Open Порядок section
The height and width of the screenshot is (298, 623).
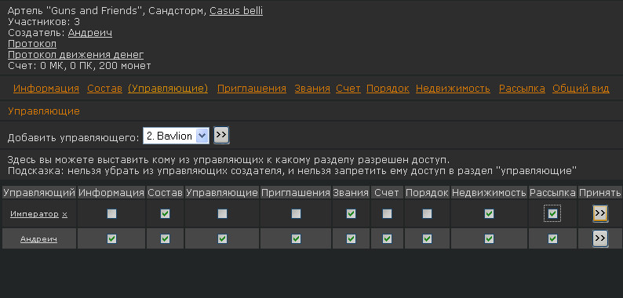388,89
